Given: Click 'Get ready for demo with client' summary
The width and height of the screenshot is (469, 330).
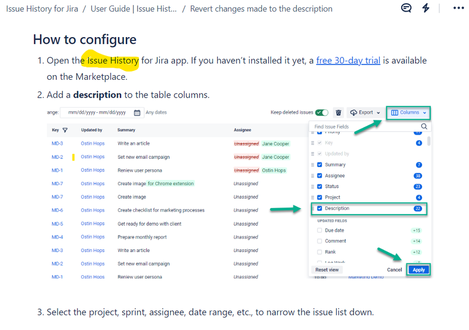Looking at the screenshot, I should (149, 224).
